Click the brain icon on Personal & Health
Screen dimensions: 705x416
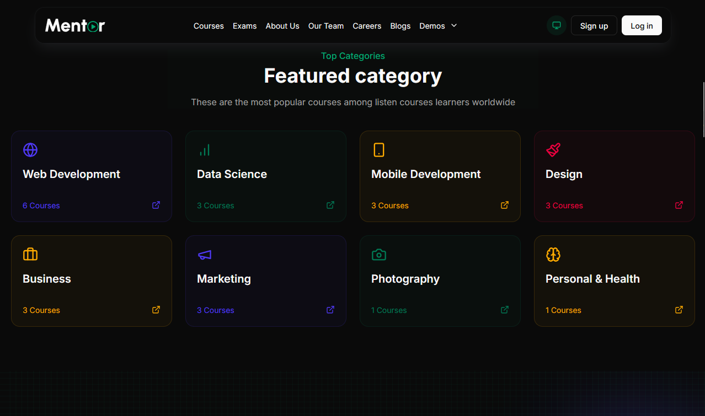(553, 255)
